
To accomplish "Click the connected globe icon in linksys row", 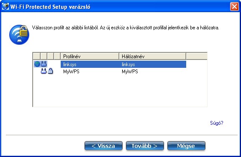I will (x=37, y=64).
